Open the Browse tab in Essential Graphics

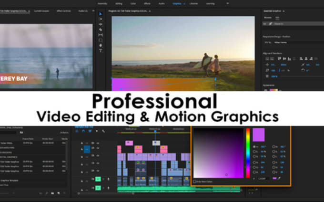point(268,18)
